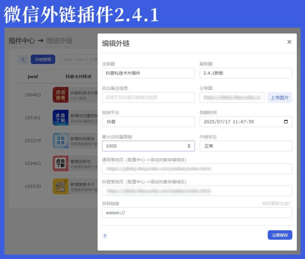305x259 pixels.
Task: Click the 目标链接 field containing weixin://
Action: (197, 213)
